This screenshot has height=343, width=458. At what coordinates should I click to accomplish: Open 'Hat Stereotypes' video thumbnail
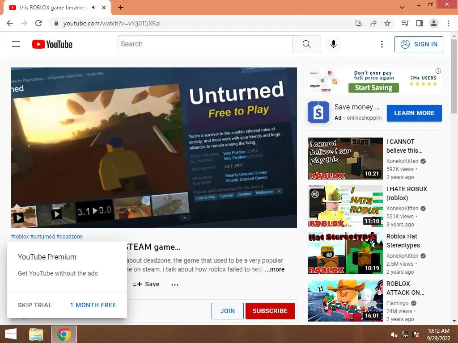tap(345, 253)
